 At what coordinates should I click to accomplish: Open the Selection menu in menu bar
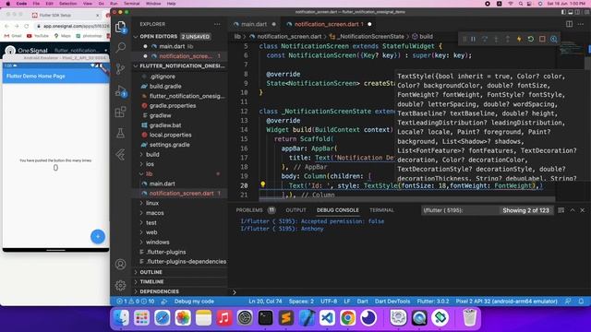67,4
